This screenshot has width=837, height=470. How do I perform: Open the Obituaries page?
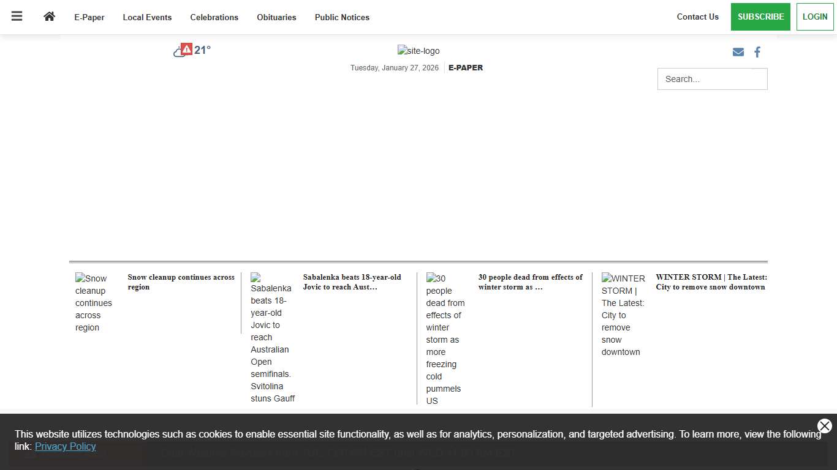coord(276,17)
